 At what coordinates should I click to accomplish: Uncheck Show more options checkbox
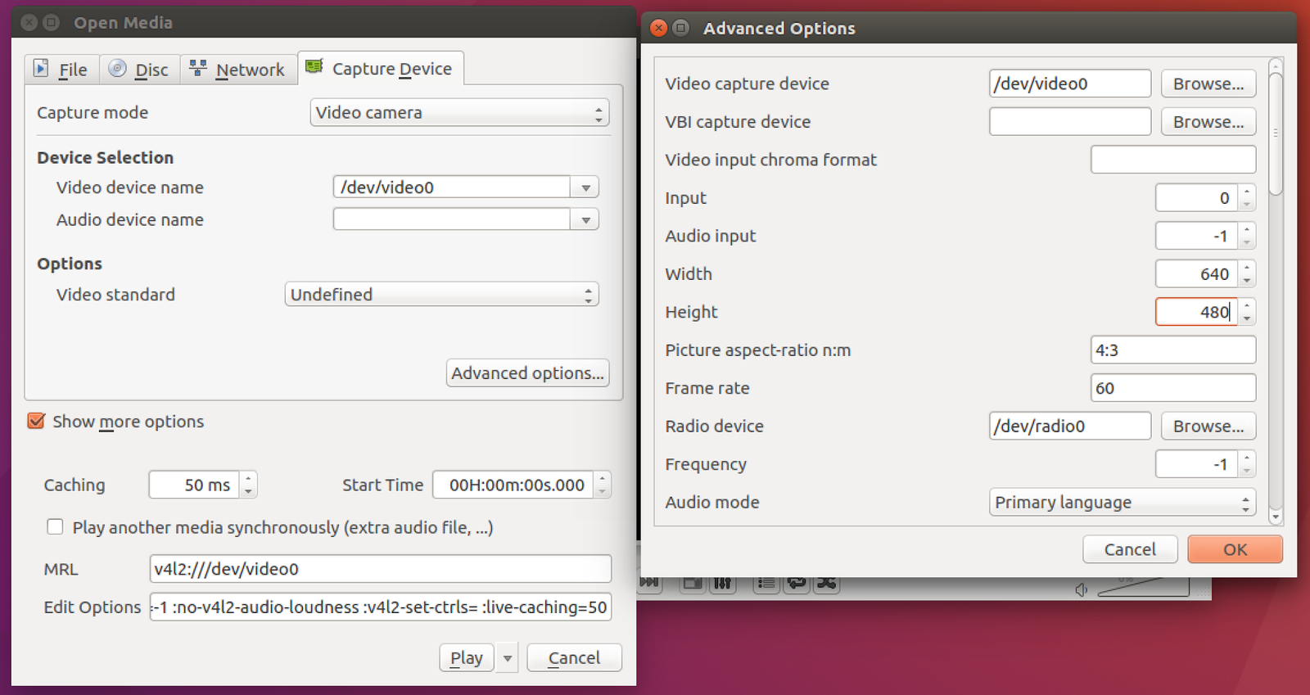(x=36, y=422)
